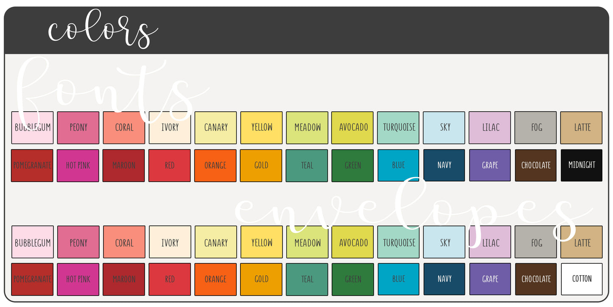Pick Bubblegum in the fonts color rows
The height and width of the screenshot is (307, 613).
coord(33,127)
